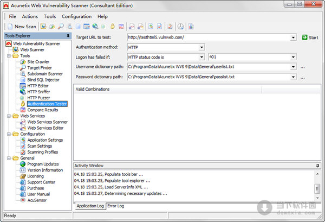Open HTTP Fuzzer toolbar icon
The height and width of the screenshot is (222, 325).
coord(103,27)
